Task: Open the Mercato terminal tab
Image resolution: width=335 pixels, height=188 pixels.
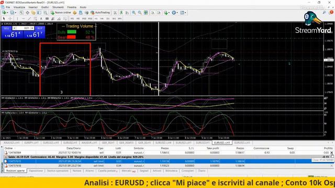Action: pos(128,171)
